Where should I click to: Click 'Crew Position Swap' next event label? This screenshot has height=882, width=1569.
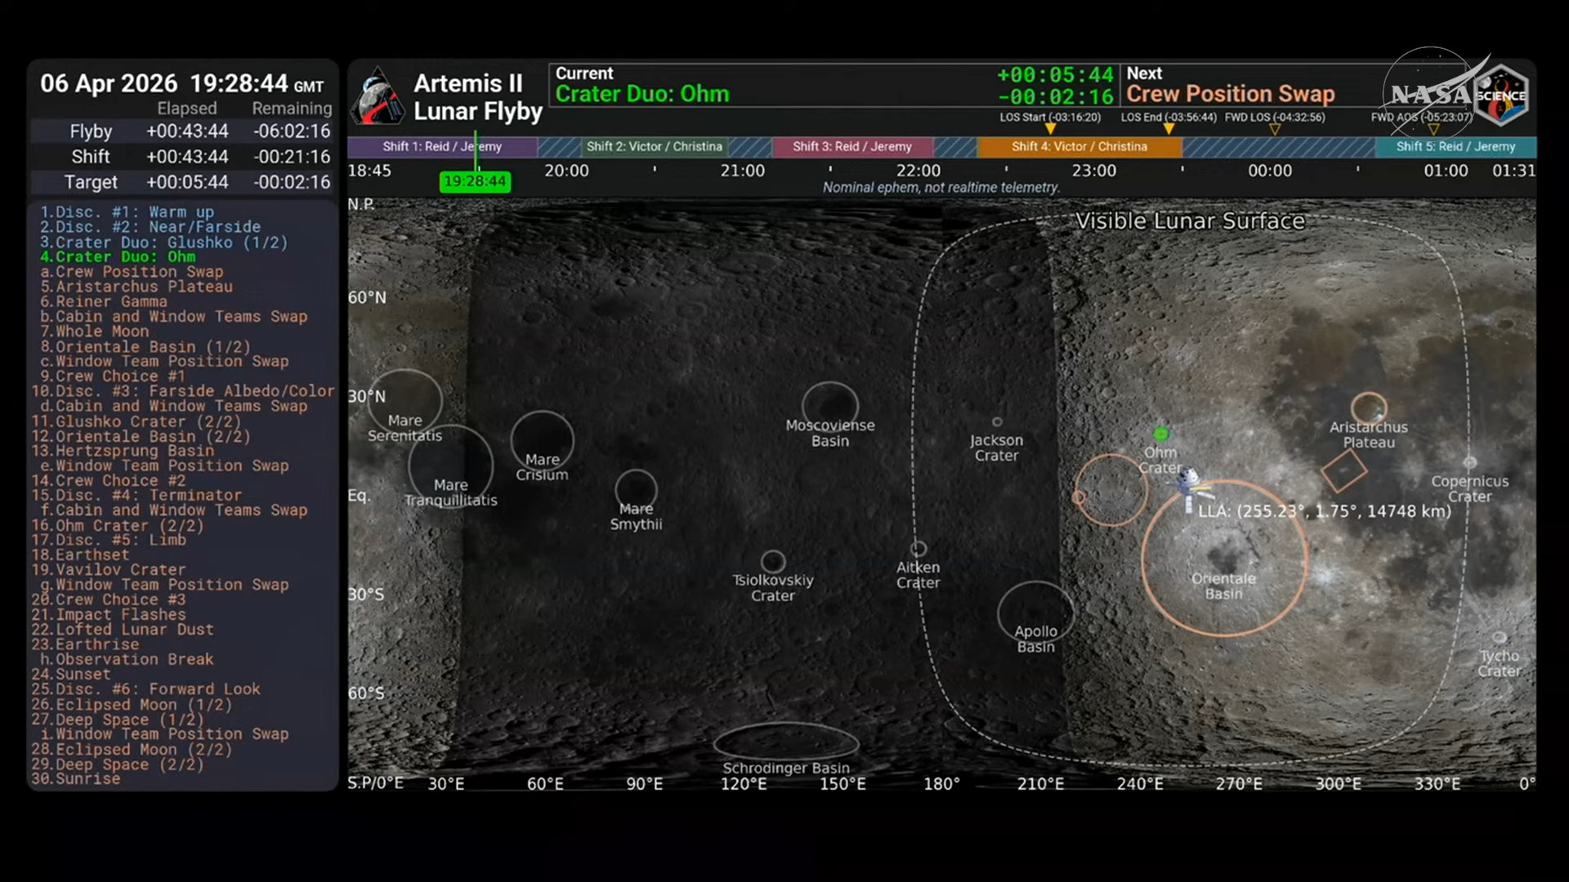[x=1230, y=94]
